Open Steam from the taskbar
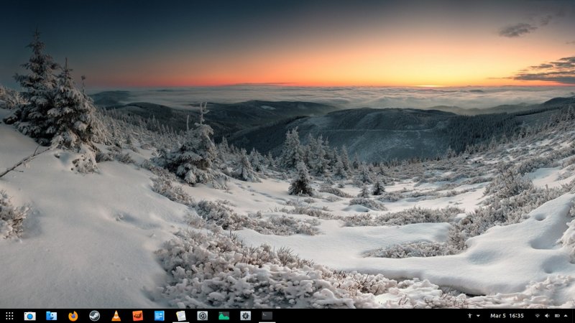The width and height of the screenshot is (575, 323). [x=95, y=316]
